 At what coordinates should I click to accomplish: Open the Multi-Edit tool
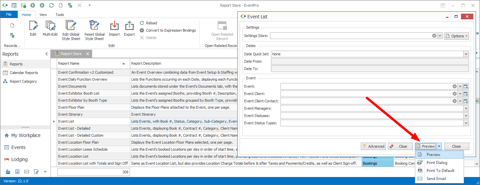click(50, 29)
